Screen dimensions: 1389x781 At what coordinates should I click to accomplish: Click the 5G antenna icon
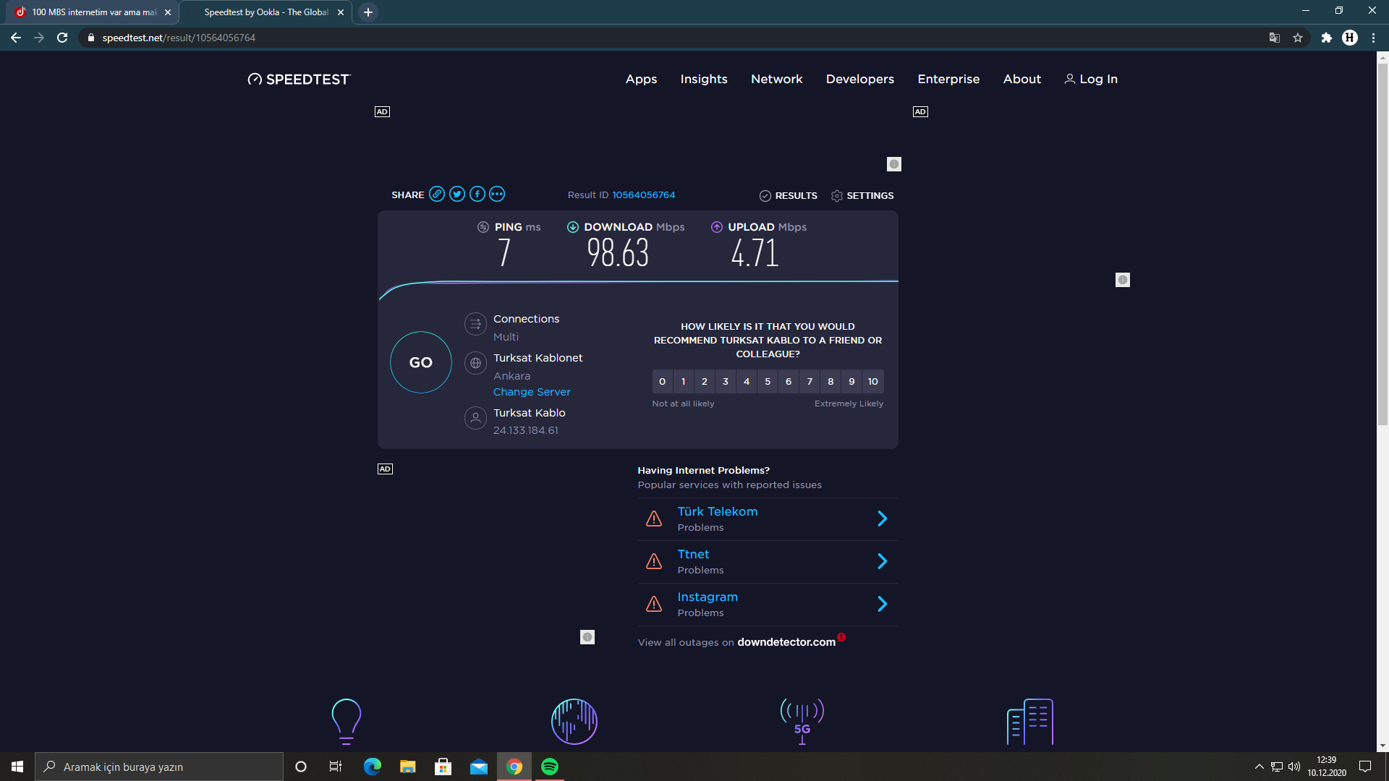(x=802, y=721)
